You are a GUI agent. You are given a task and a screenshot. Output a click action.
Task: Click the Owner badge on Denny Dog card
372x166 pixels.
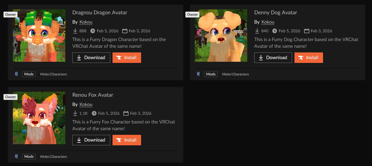[x=192, y=15]
